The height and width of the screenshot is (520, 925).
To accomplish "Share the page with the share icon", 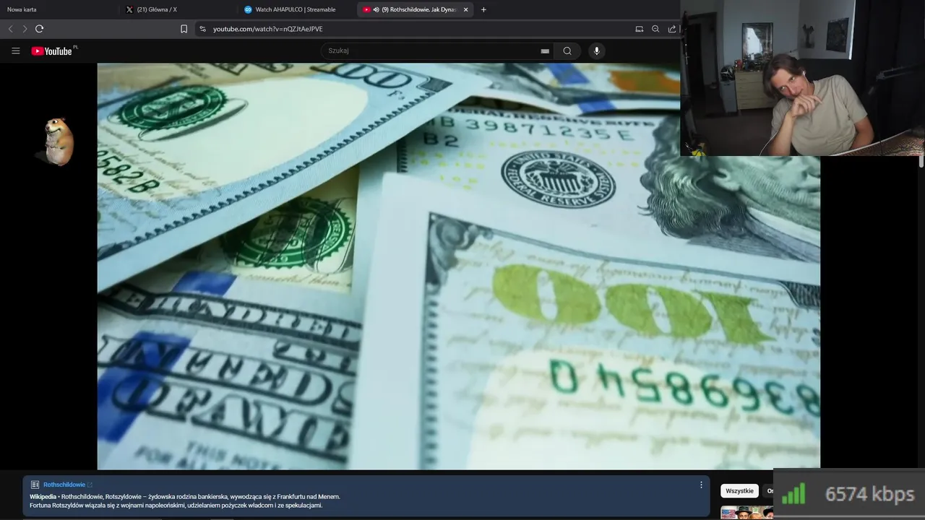I will pos(672,29).
